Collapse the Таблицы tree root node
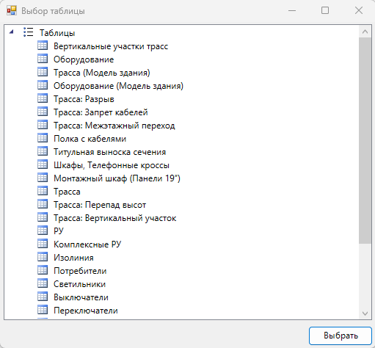Screen dimensions: 375x348 click(11, 32)
